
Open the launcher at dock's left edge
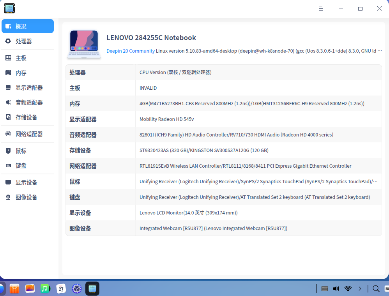(1, 289)
